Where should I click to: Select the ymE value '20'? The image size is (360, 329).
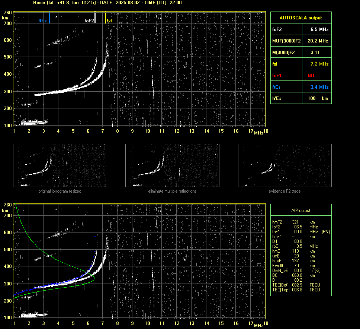click(x=296, y=256)
